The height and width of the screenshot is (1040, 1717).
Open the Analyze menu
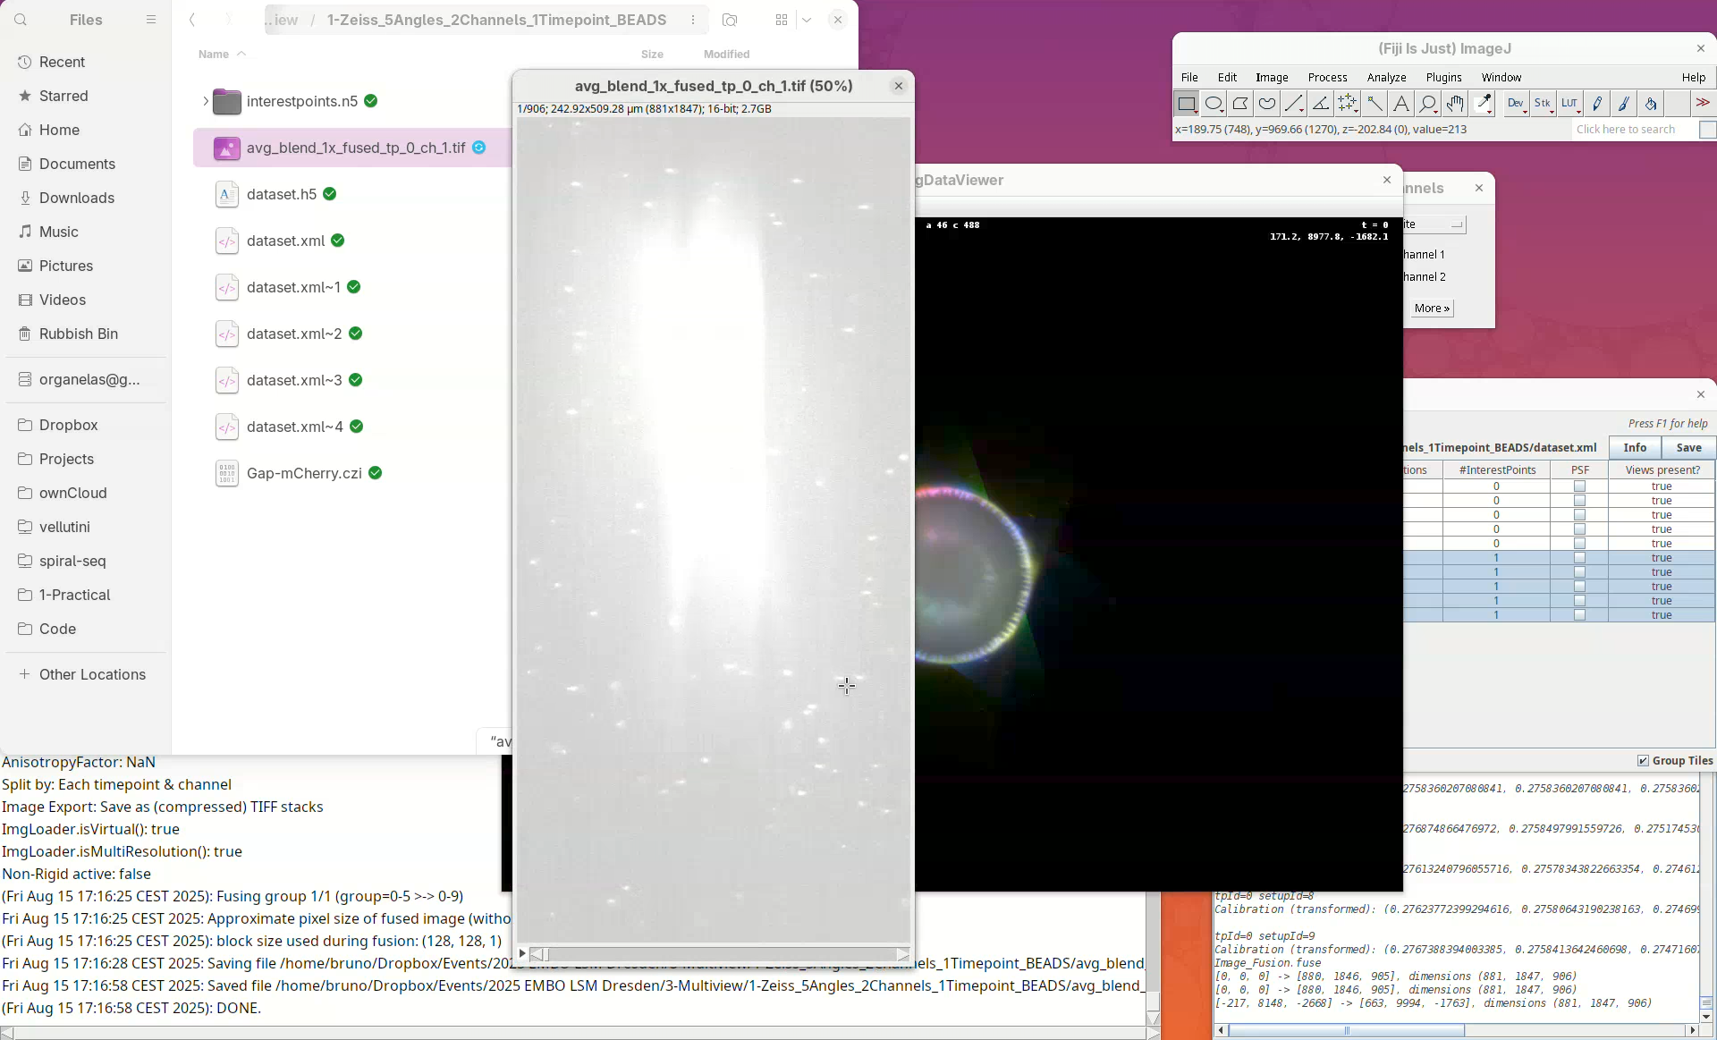[1386, 78]
